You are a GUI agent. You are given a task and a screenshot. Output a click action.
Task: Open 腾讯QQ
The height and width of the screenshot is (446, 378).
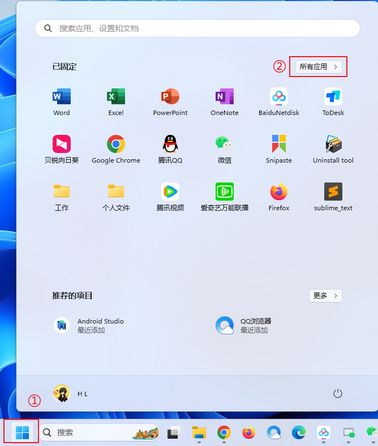tap(170, 150)
